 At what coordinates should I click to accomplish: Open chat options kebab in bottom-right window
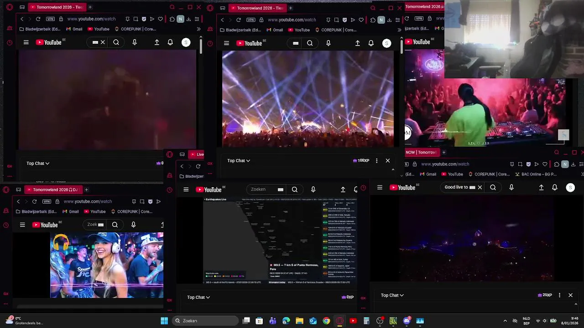(559, 295)
